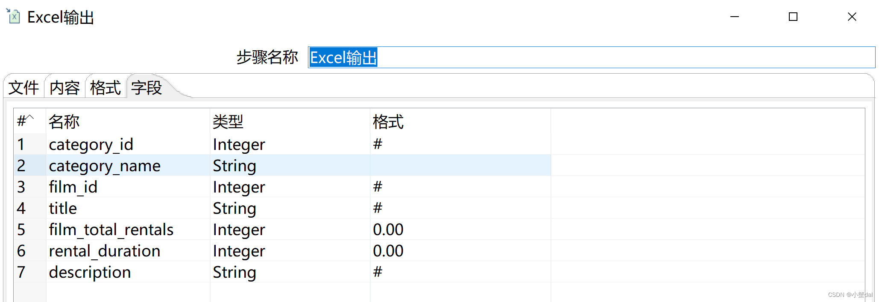
Task: Select row number 3
Action: pos(30,187)
